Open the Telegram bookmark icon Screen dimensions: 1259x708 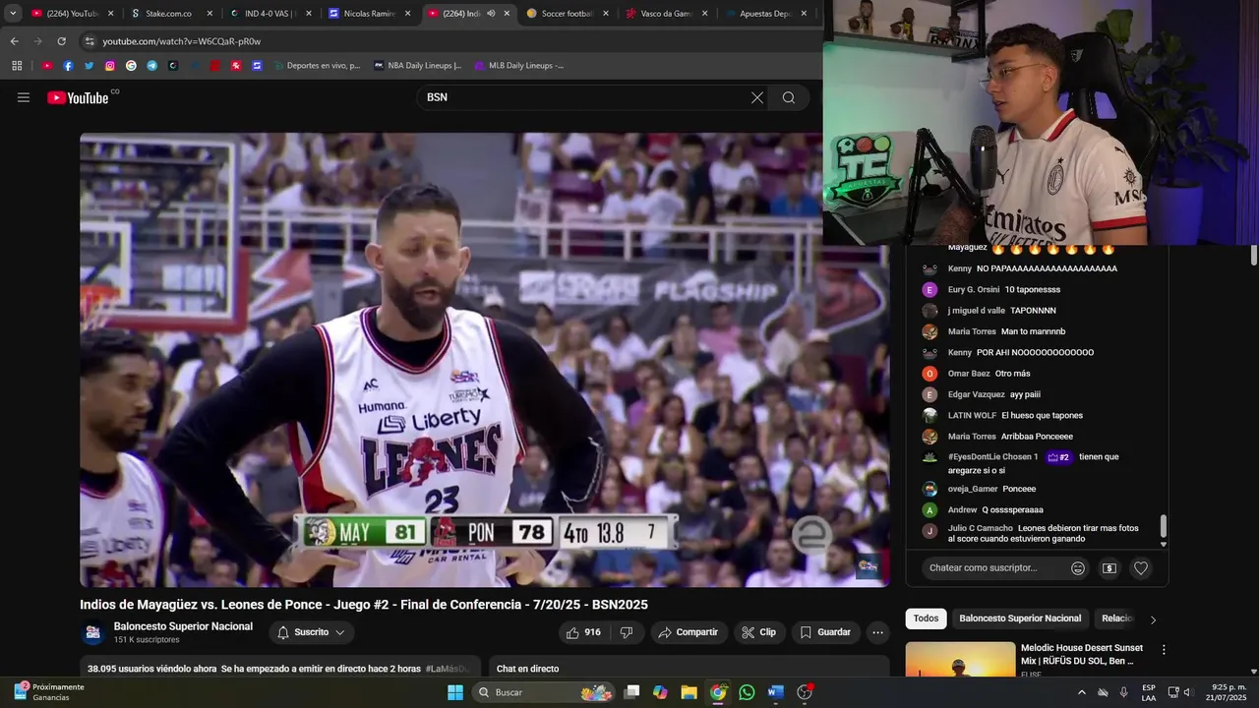[x=151, y=66]
